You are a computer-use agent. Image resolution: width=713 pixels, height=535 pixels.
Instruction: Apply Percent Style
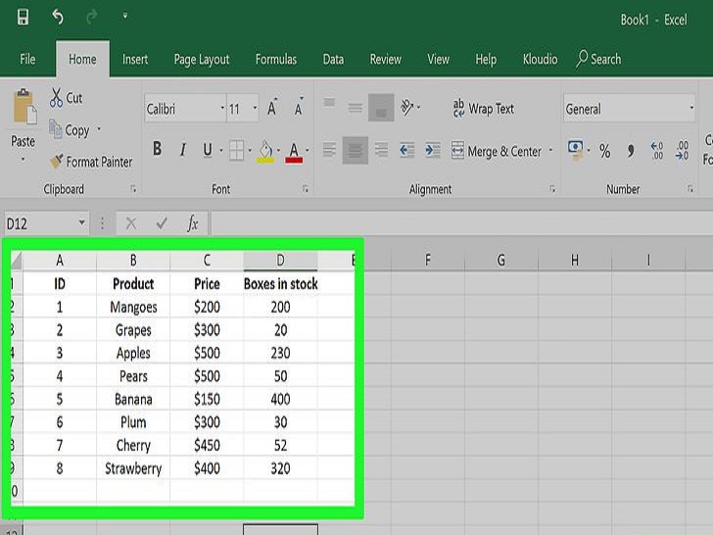[605, 150]
